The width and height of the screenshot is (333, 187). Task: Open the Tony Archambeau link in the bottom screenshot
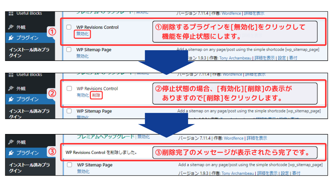238,173
